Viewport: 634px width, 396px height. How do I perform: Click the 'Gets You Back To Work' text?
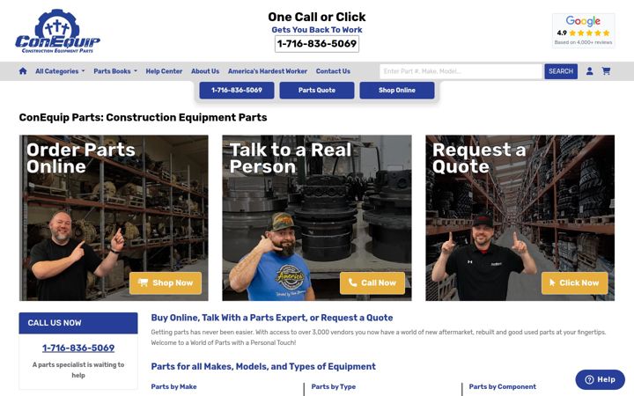coord(317,30)
